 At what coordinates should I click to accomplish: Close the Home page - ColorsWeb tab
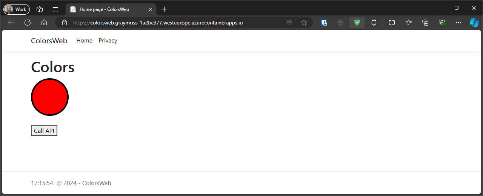pos(150,9)
